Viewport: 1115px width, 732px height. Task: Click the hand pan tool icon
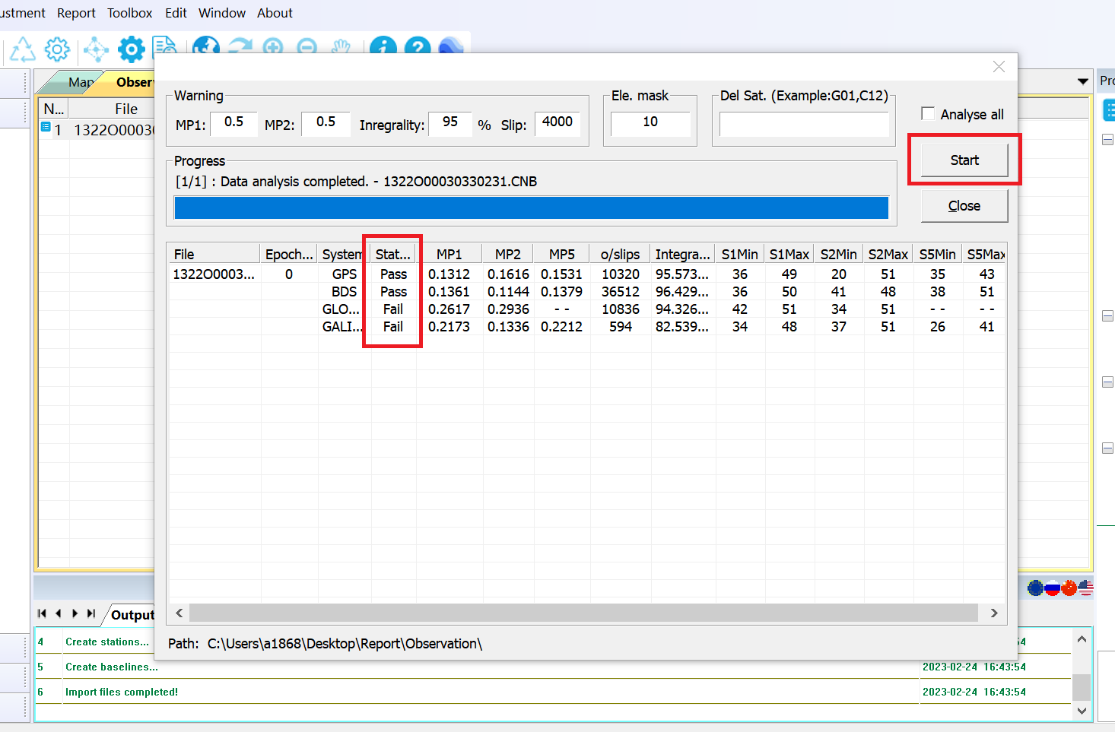[341, 47]
